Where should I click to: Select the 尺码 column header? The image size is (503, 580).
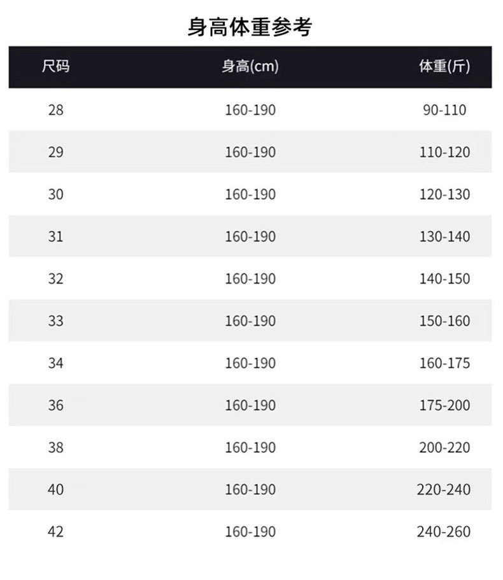[x=55, y=66]
